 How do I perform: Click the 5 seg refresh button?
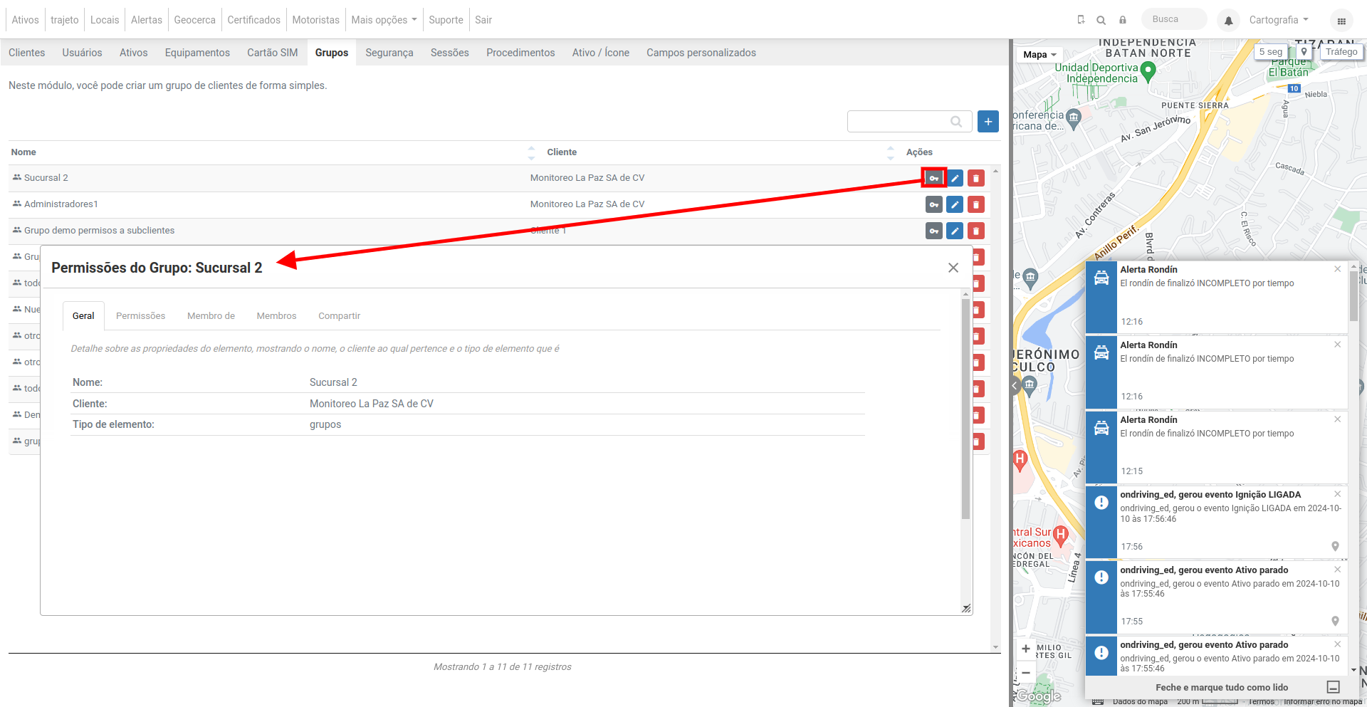point(1270,52)
